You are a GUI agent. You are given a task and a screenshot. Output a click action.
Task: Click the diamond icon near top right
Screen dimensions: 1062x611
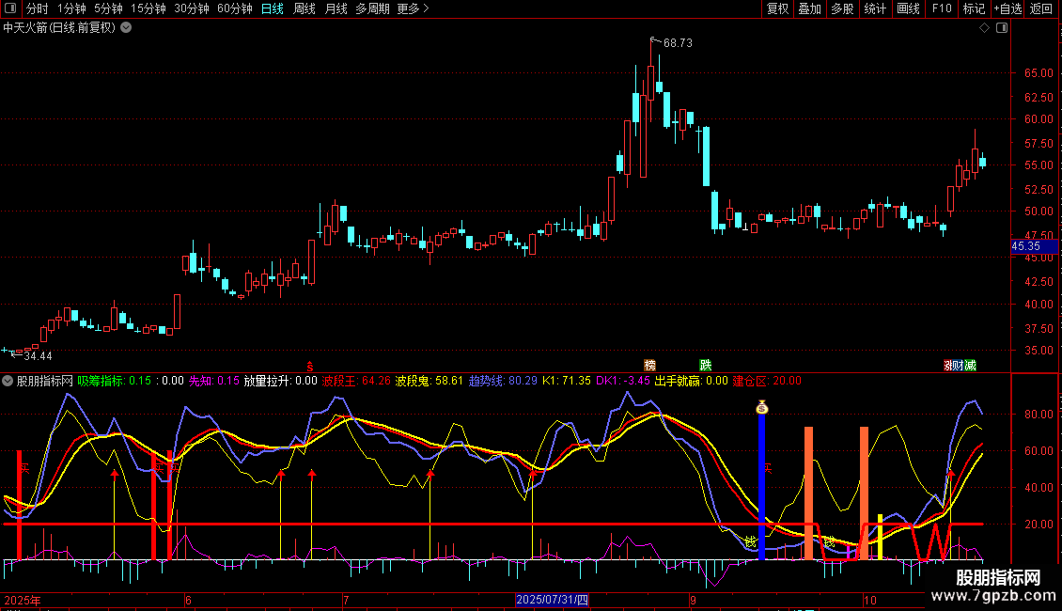[x=984, y=28]
